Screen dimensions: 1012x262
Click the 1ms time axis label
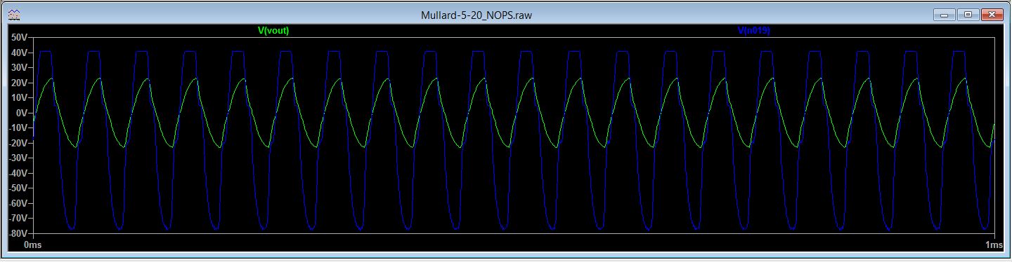tap(994, 244)
